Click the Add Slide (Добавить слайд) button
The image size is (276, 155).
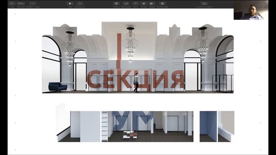pos(33,3)
